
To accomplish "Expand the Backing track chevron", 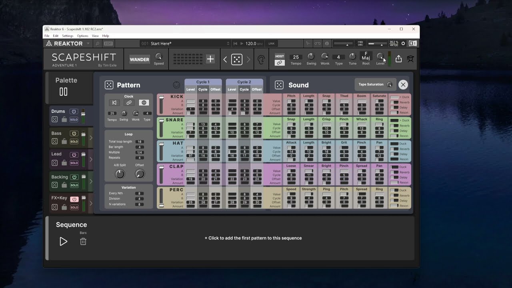I will pyautogui.click(x=91, y=181).
